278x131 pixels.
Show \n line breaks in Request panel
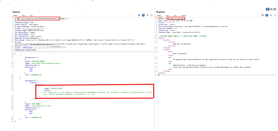pos(147,15)
